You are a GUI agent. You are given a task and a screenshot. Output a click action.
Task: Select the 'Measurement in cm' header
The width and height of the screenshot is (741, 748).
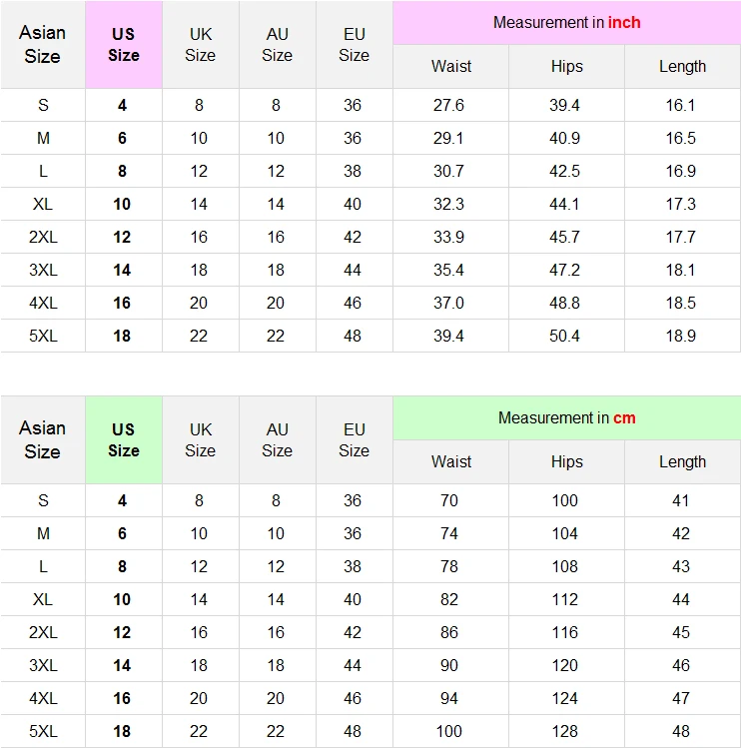tap(566, 417)
